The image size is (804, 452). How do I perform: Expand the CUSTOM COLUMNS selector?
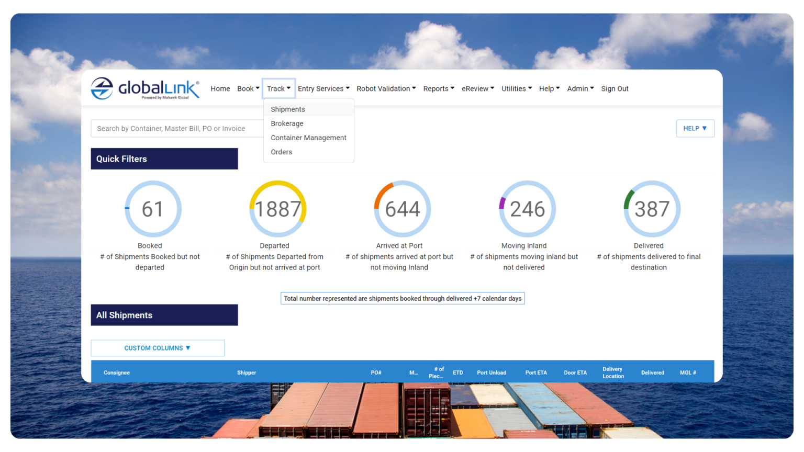click(157, 348)
